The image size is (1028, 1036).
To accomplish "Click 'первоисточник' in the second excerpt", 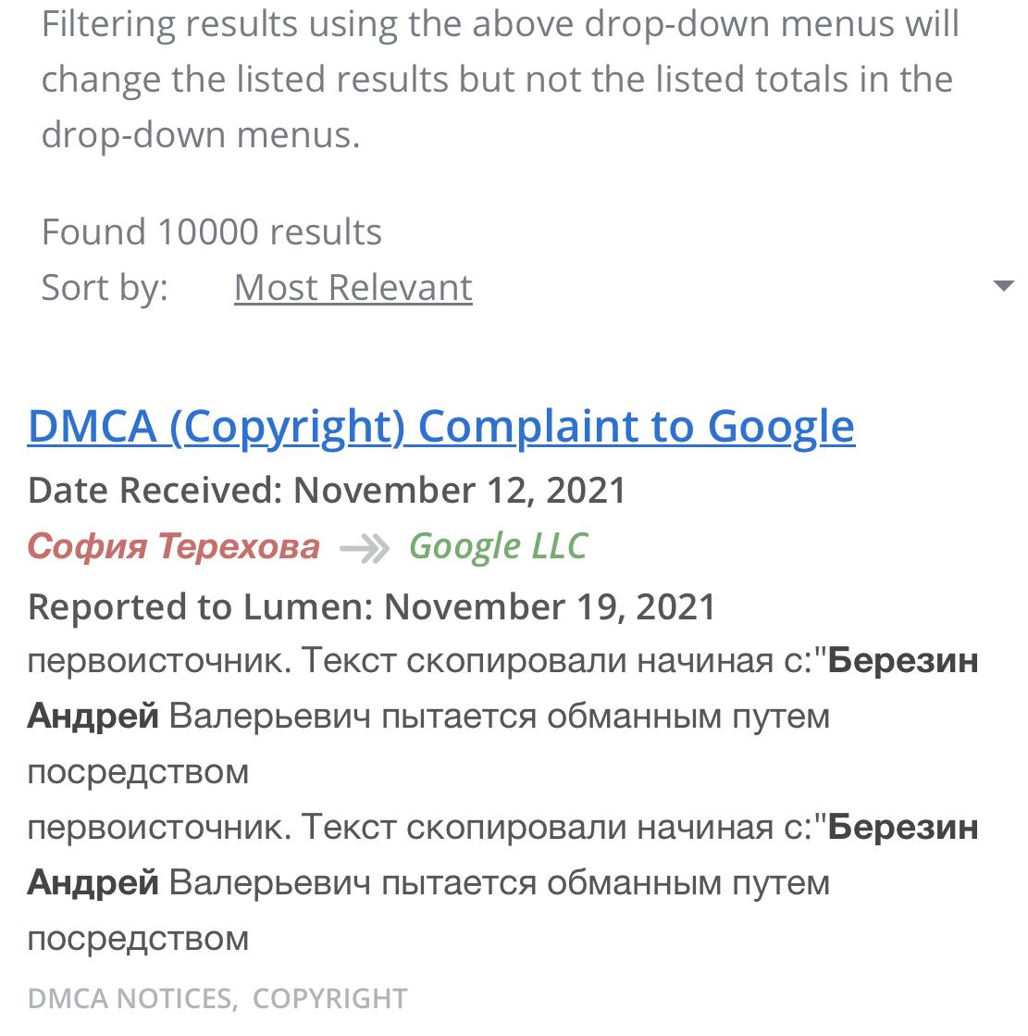I will (x=159, y=828).
